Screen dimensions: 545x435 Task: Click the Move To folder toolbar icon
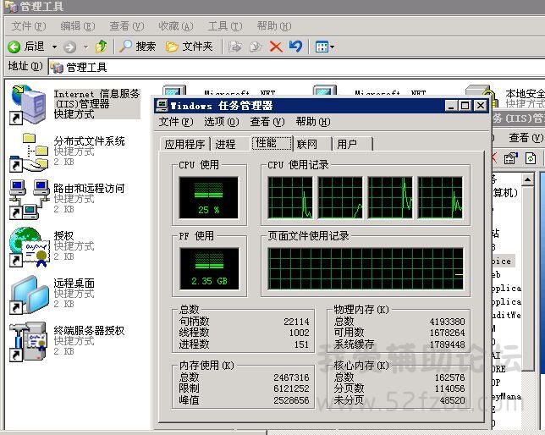235,47
